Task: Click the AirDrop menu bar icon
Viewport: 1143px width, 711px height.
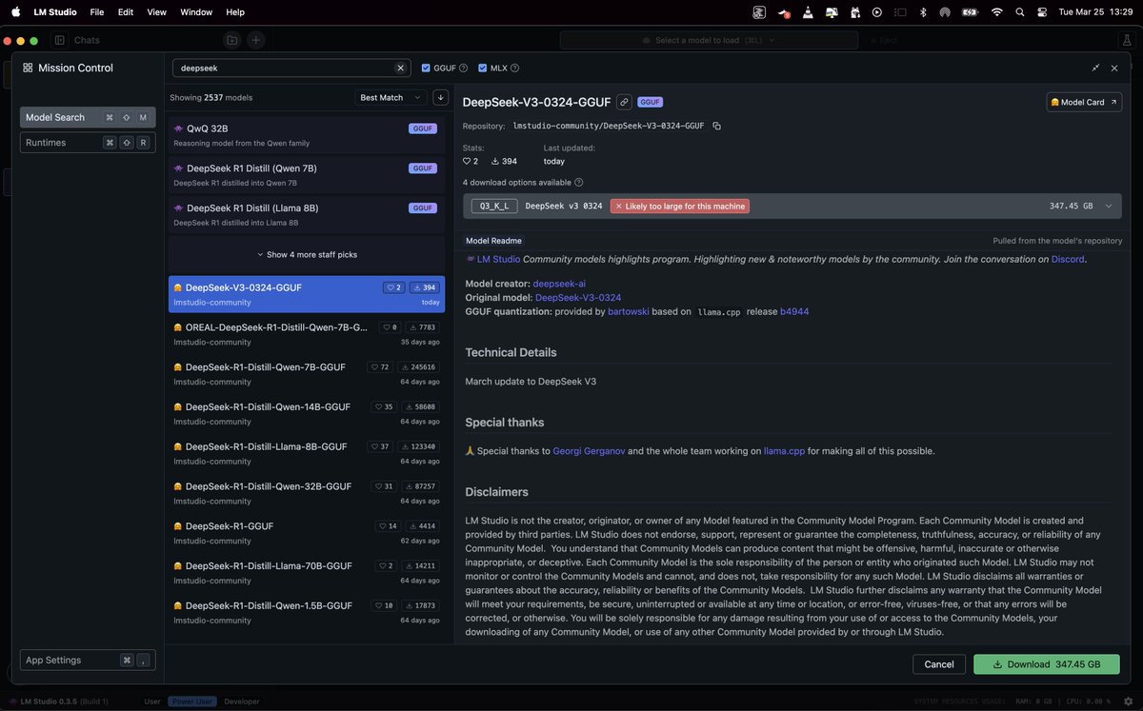Action: (x=945, y=12)
